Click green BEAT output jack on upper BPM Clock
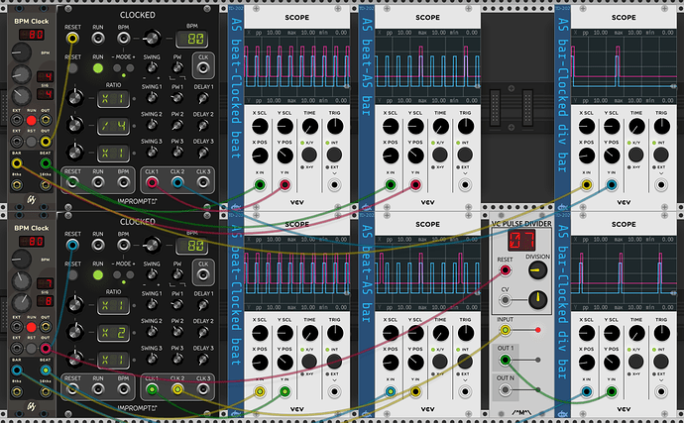The height and width of the screenshot is (423, 684). [x=46, y=163]
